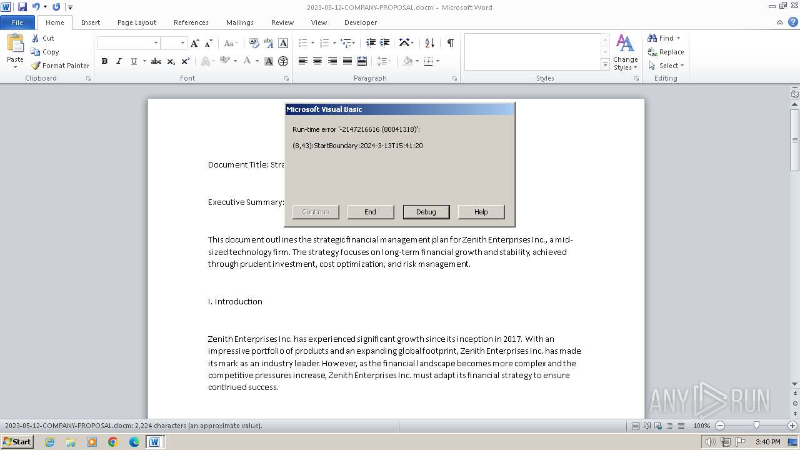Viewport: 800px width, 450px height.
Task: Click the Decrease Indent icon
Action: point(371,43)
